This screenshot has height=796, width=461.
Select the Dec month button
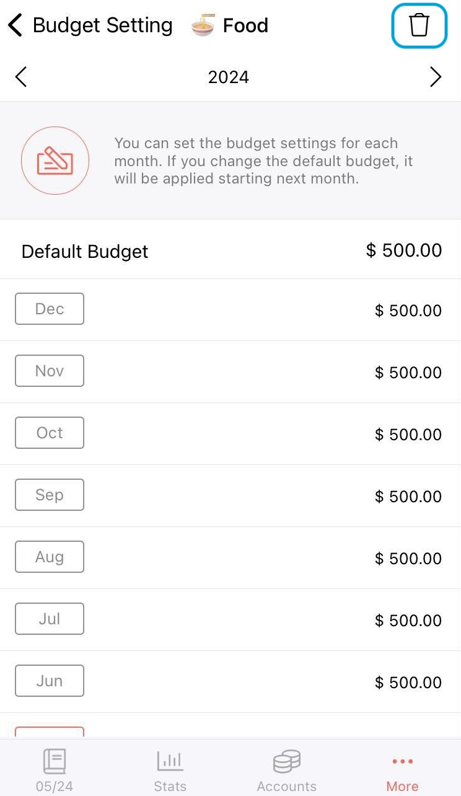click(x=50, y=309)
